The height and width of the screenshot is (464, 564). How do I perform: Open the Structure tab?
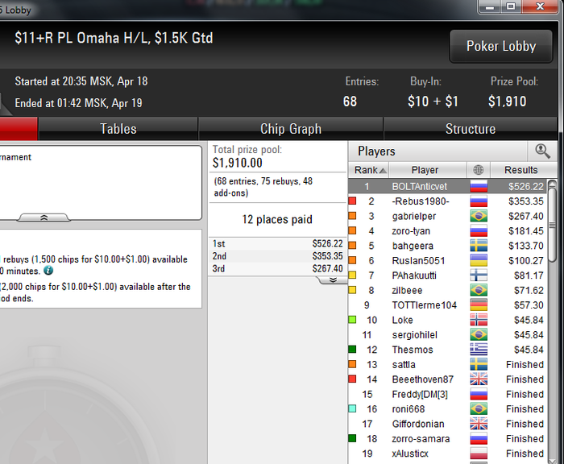click(x=471, y=129)
